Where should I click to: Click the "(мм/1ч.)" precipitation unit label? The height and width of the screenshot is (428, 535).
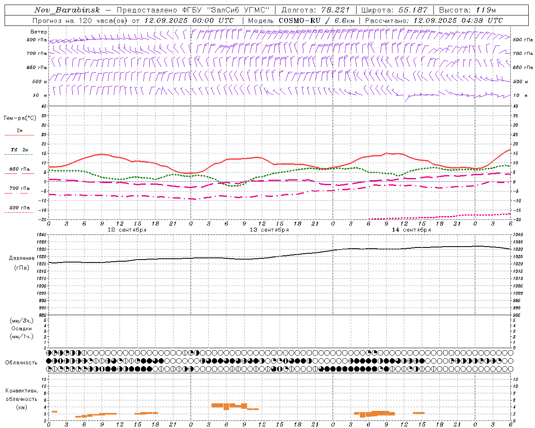tap(22, 336)
